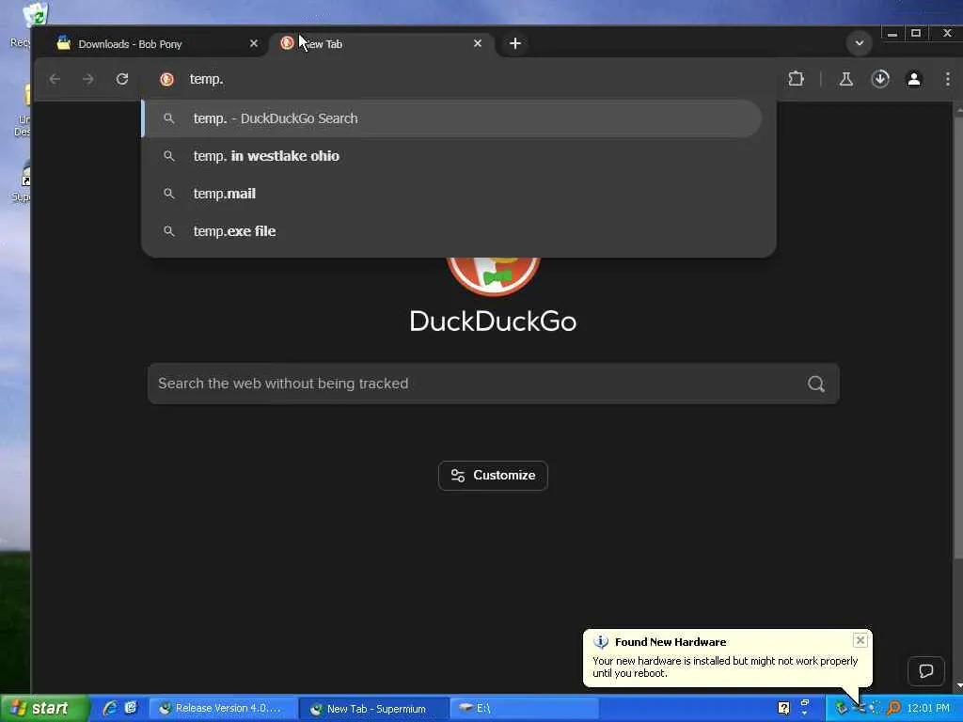Choose 'temp. - DuckDuckGo Search' suggestion
The height and width of the screenshot is (722, 963).
(x=452, y=118)
